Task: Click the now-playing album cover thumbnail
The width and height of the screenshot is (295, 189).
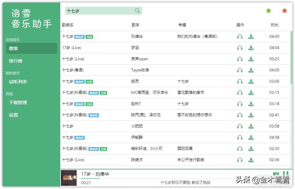Action: click(x=69, y=178)
